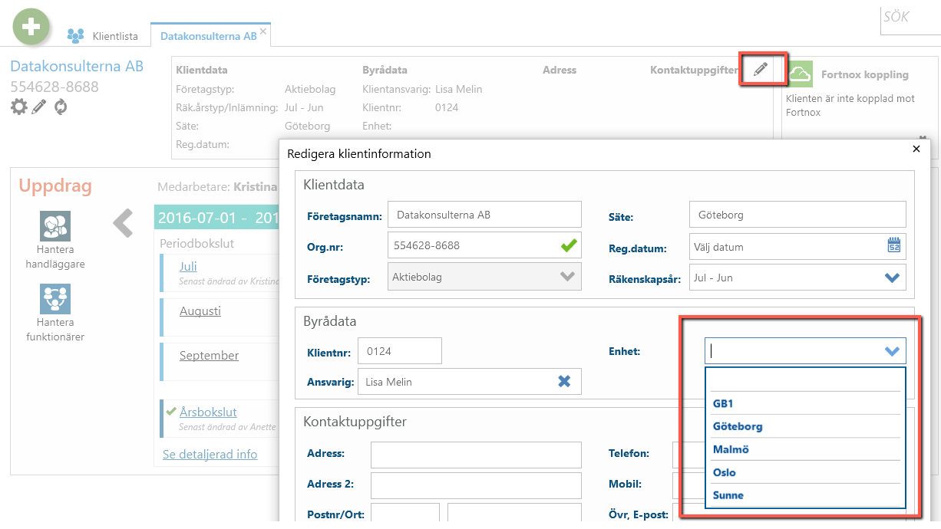
Task: Open the September period link
Action: [x=209, y=356]
